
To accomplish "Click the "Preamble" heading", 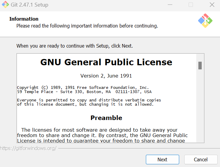I will 106,118.
